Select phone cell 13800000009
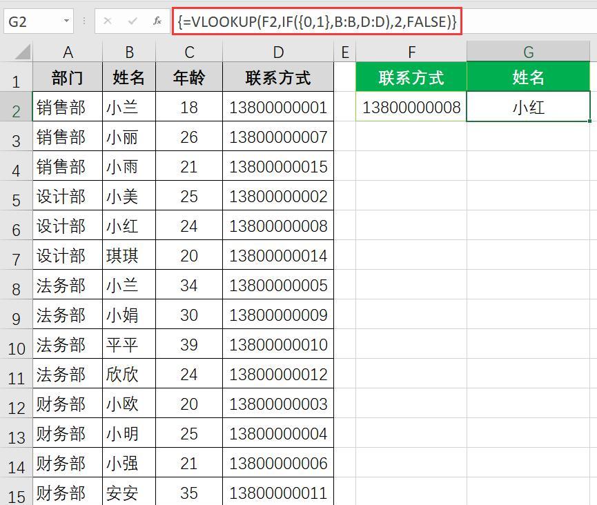Image resolution: width=597 pixels, height=505 pixels. [x=278, y=315]
